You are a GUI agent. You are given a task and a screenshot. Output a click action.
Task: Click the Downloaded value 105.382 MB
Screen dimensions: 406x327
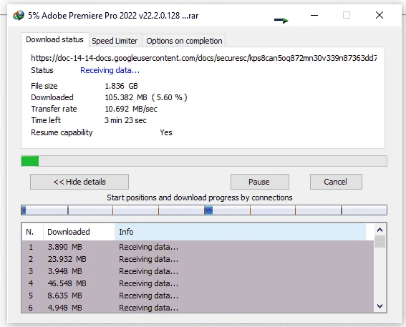click(x=126, y=97)
